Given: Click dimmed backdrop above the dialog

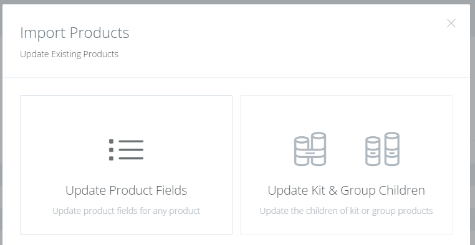Looking at the screenshot, I should coord(238,2).
